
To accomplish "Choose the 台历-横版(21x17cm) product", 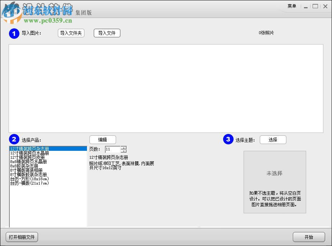I will [30, 183].
